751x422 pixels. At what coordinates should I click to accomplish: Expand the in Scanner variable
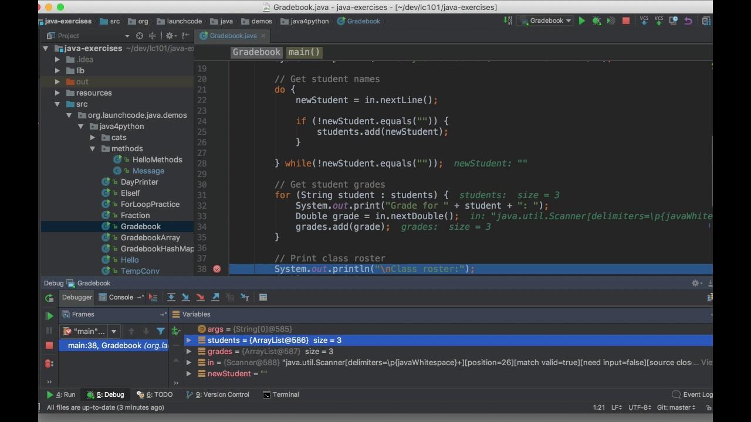coord(189,363)
